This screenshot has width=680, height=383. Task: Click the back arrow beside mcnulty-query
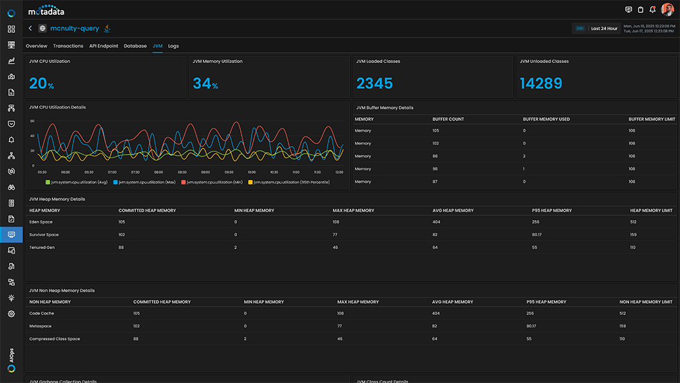click(30, 28)
